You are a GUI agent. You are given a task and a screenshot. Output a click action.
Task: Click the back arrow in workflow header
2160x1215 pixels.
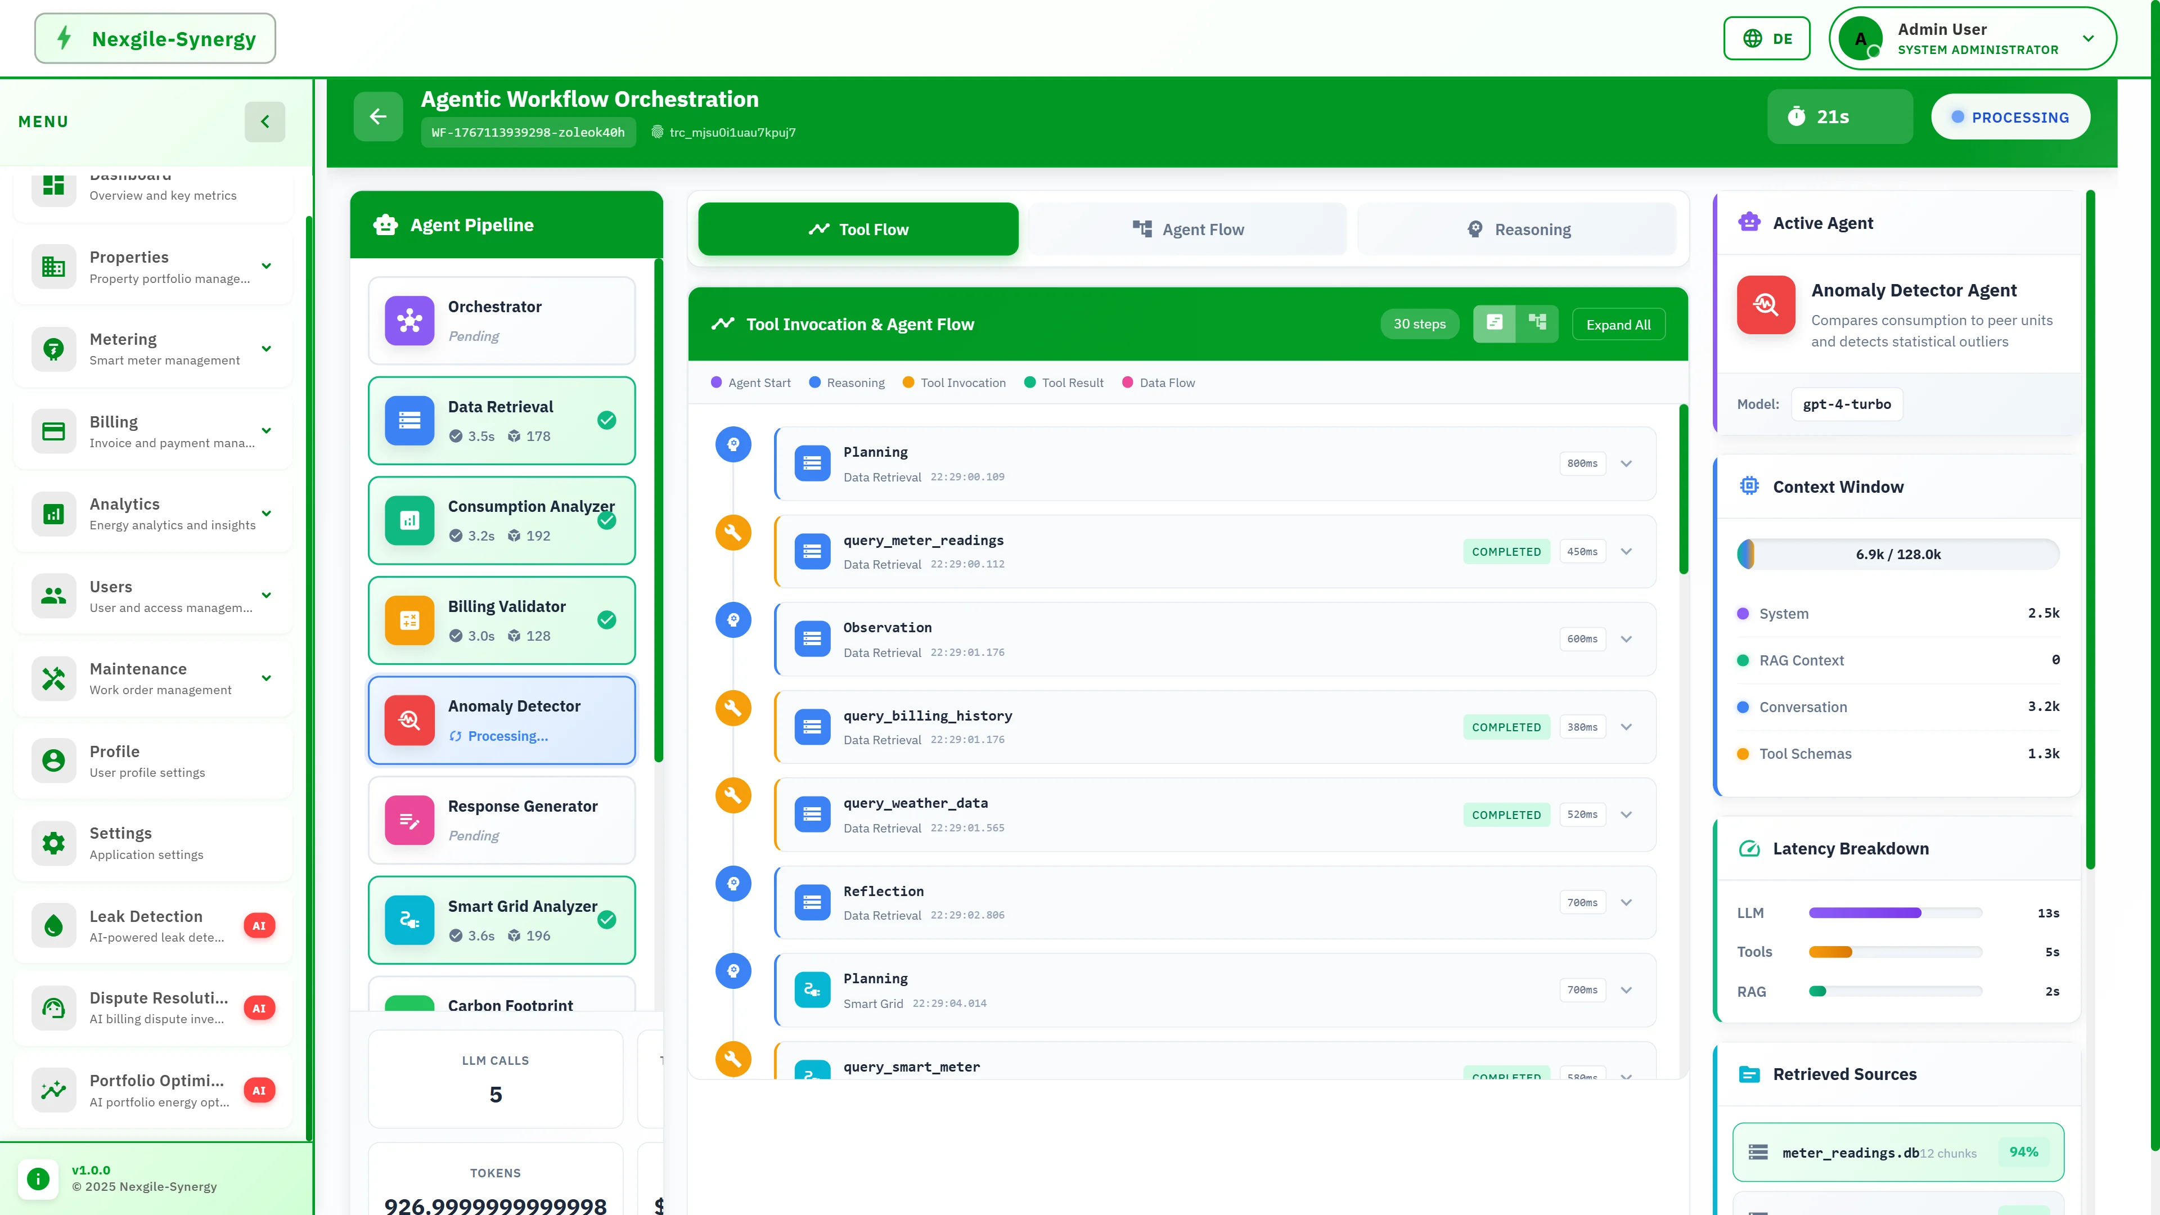[377, 116]
